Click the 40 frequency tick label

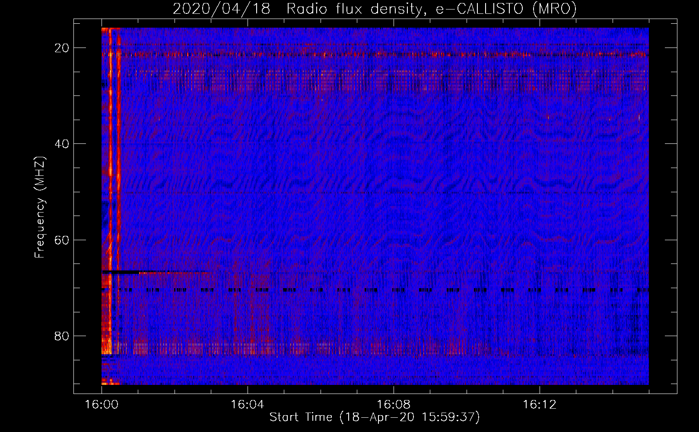pos(62,144)
